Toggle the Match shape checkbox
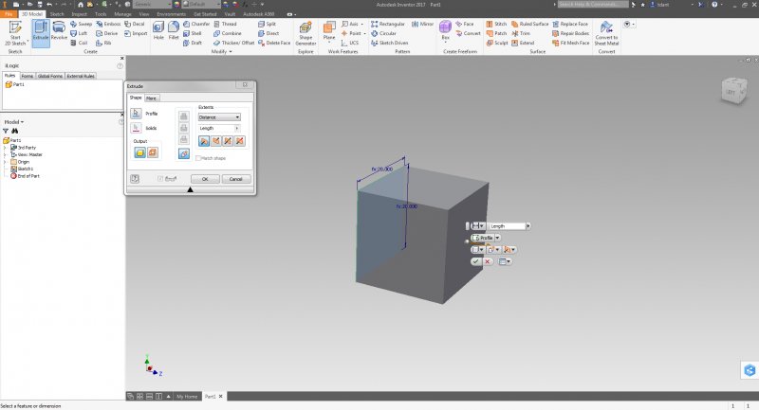Screen dimensions: 759x410 tap(198, 158)
